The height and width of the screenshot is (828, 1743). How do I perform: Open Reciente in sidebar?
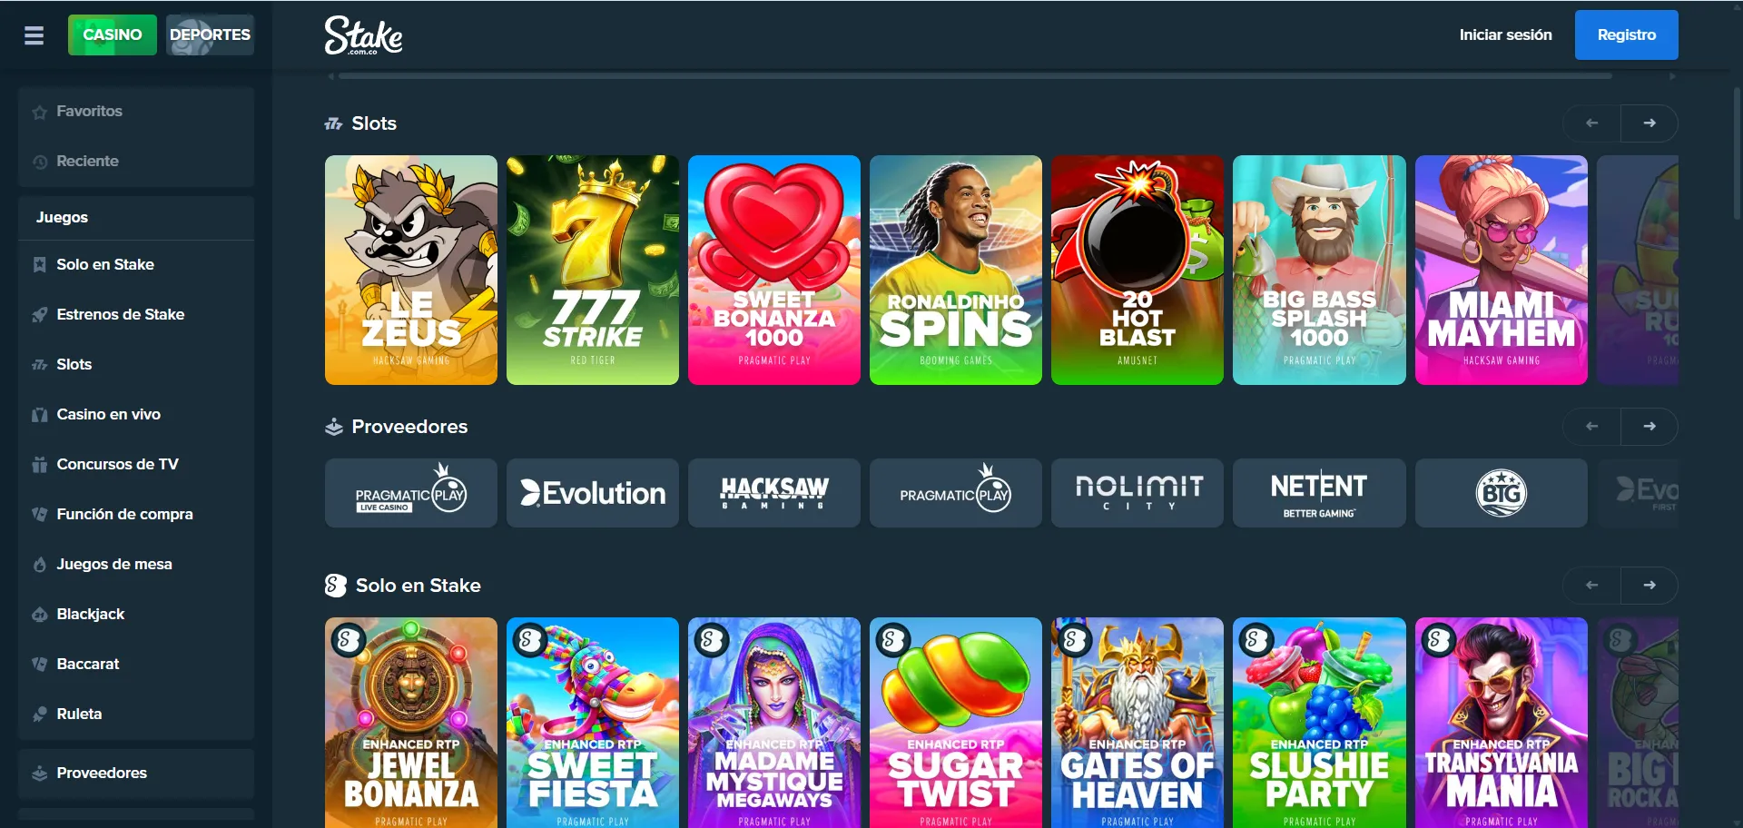[x=136, y=161]
